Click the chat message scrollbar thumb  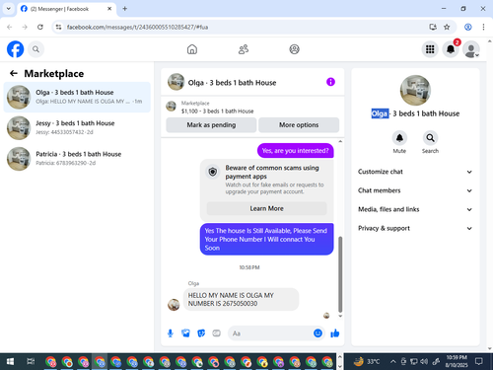pos(340,274)
